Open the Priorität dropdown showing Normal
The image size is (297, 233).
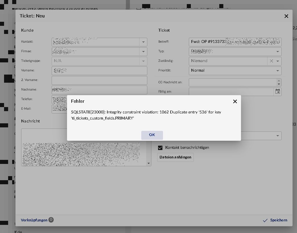coord(278,71)
